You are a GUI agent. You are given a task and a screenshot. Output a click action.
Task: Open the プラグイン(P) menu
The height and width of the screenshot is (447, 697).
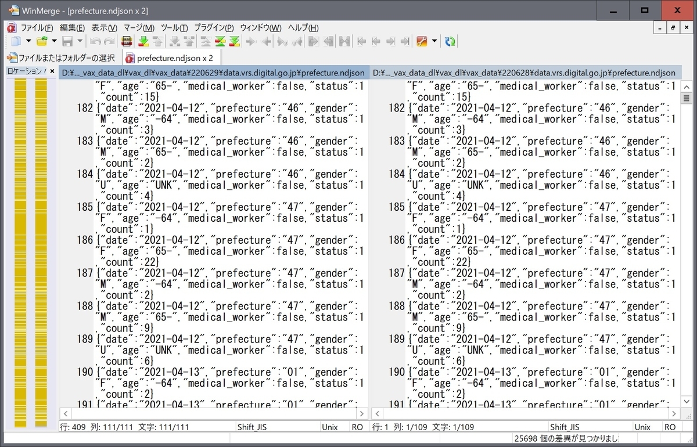click(214, 28)
